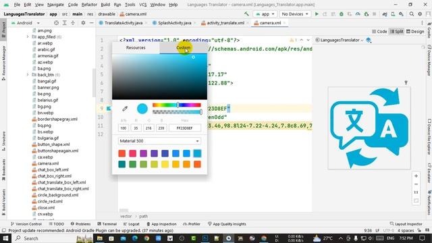Open Search Everywhere magnifier icon
The height and width of the screenshot is (243, 432).
point(411,14)
